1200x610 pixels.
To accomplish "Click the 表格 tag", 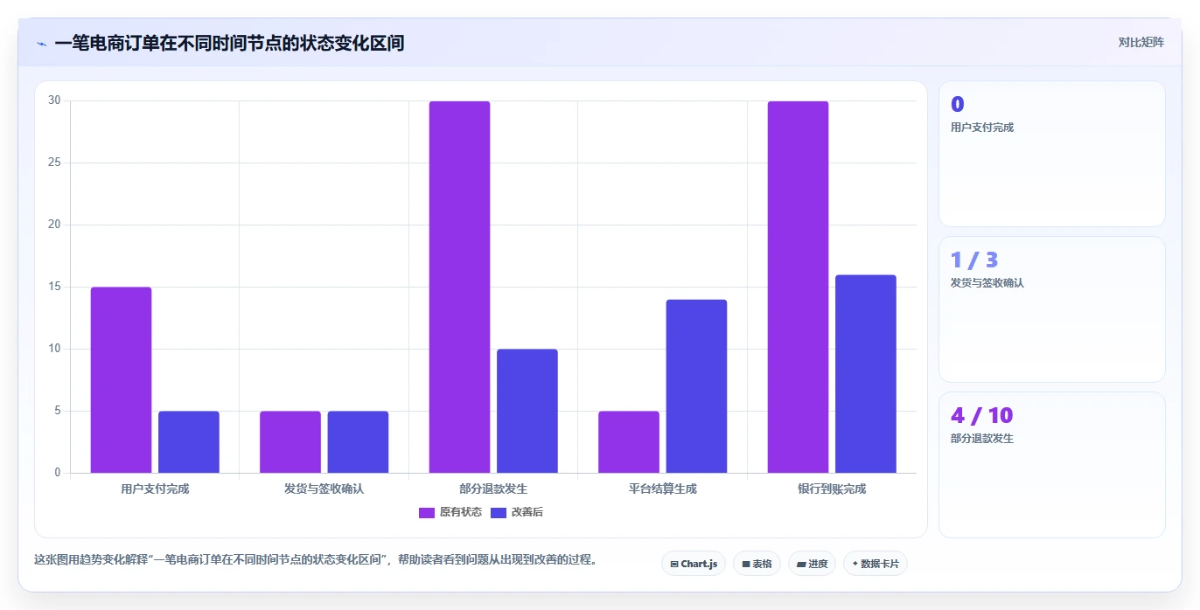I will point(757,564).
